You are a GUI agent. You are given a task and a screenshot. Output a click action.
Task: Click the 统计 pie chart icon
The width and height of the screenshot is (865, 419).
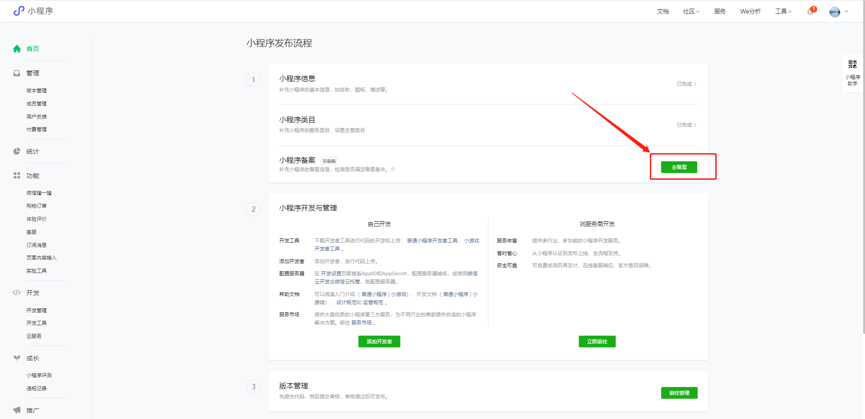(17, 151)
